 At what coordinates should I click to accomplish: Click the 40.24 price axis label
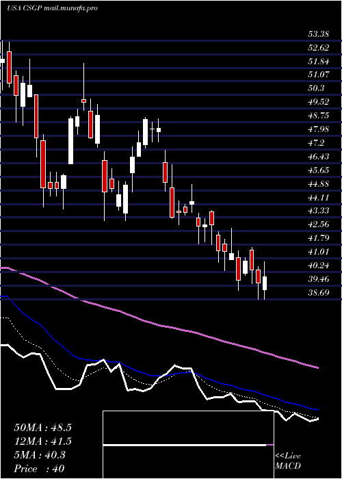pyautogui.click(x=319, y=266)
